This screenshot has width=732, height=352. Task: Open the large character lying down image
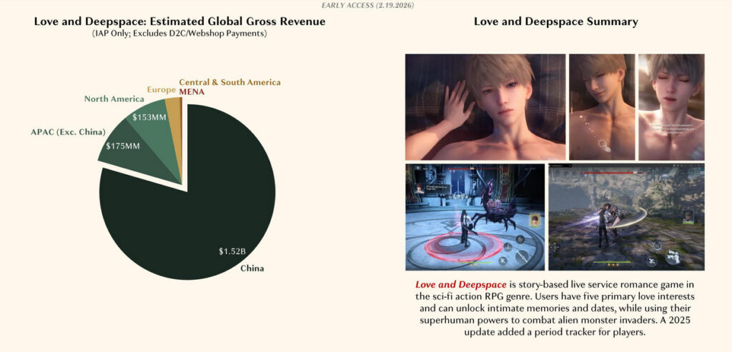(485, 107)
